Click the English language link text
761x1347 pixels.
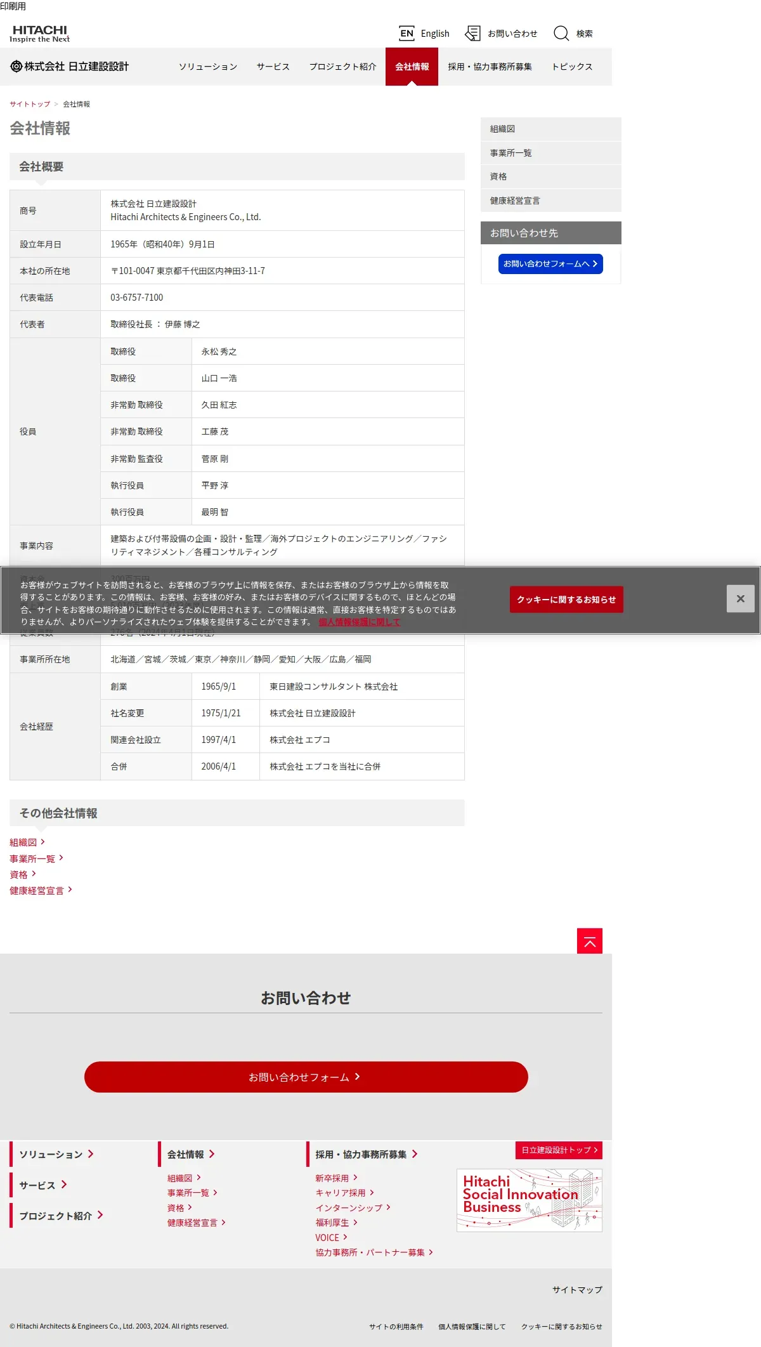tap(435, 34)
